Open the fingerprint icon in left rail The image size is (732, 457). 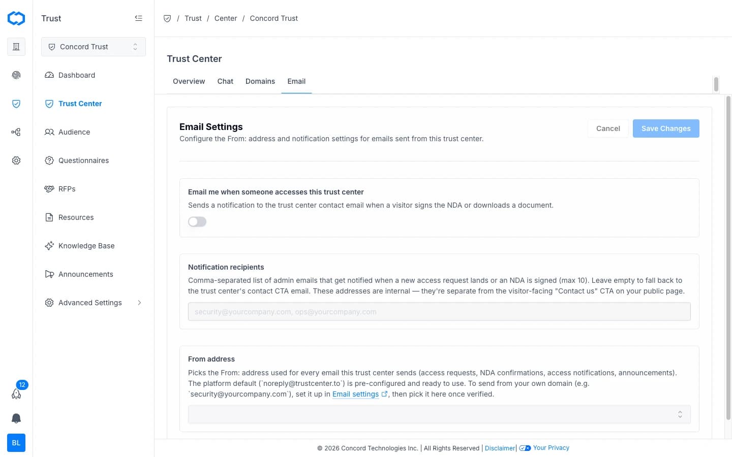[16, 75]
